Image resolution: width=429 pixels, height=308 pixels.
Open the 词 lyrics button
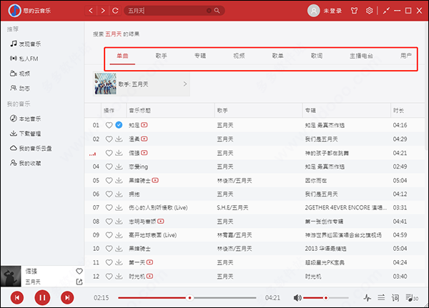[x=395, y=297]
